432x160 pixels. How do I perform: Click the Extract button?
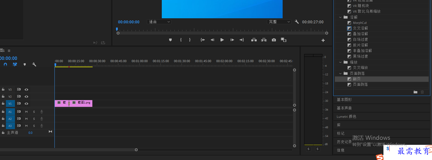[264, 40]
